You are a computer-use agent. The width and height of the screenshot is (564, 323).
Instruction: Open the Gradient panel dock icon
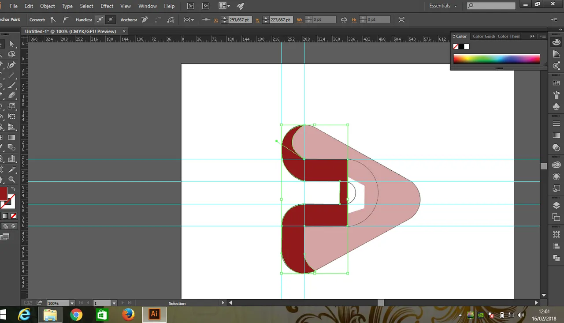[556, 135]
